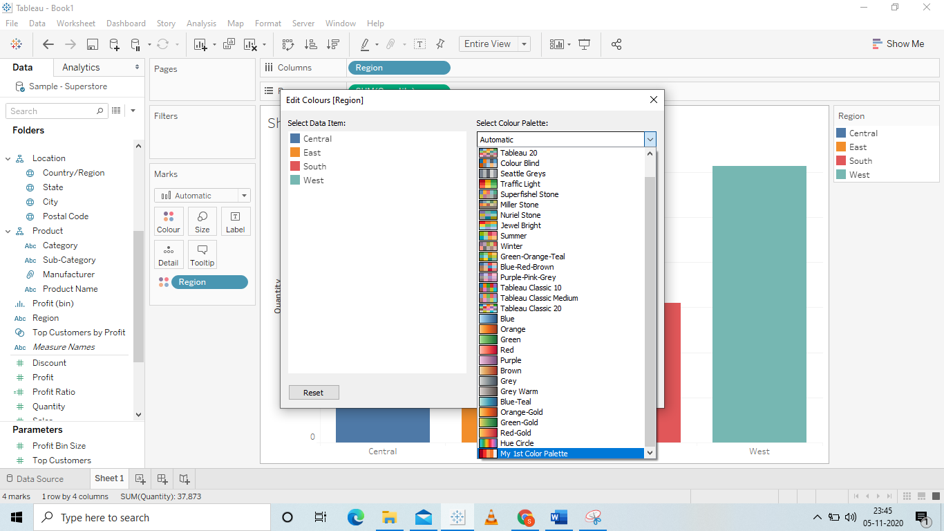Click the New Dashboard tab icon at bottom

[x=162, y=478]
